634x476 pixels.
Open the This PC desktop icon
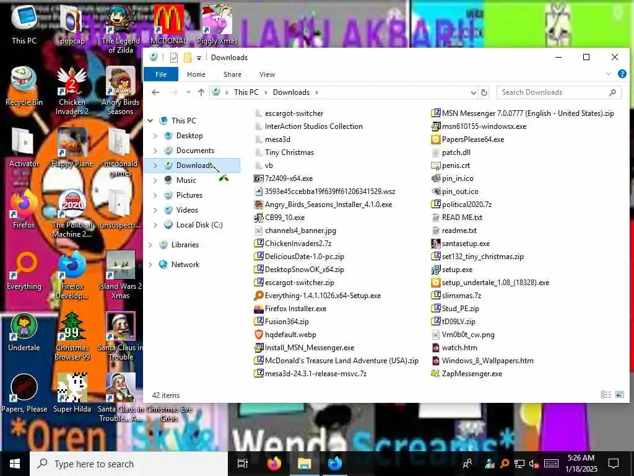click(x=24, y=24)
